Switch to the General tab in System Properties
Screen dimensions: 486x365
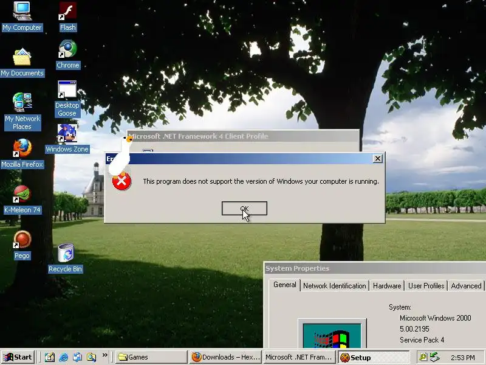(284, 285)
